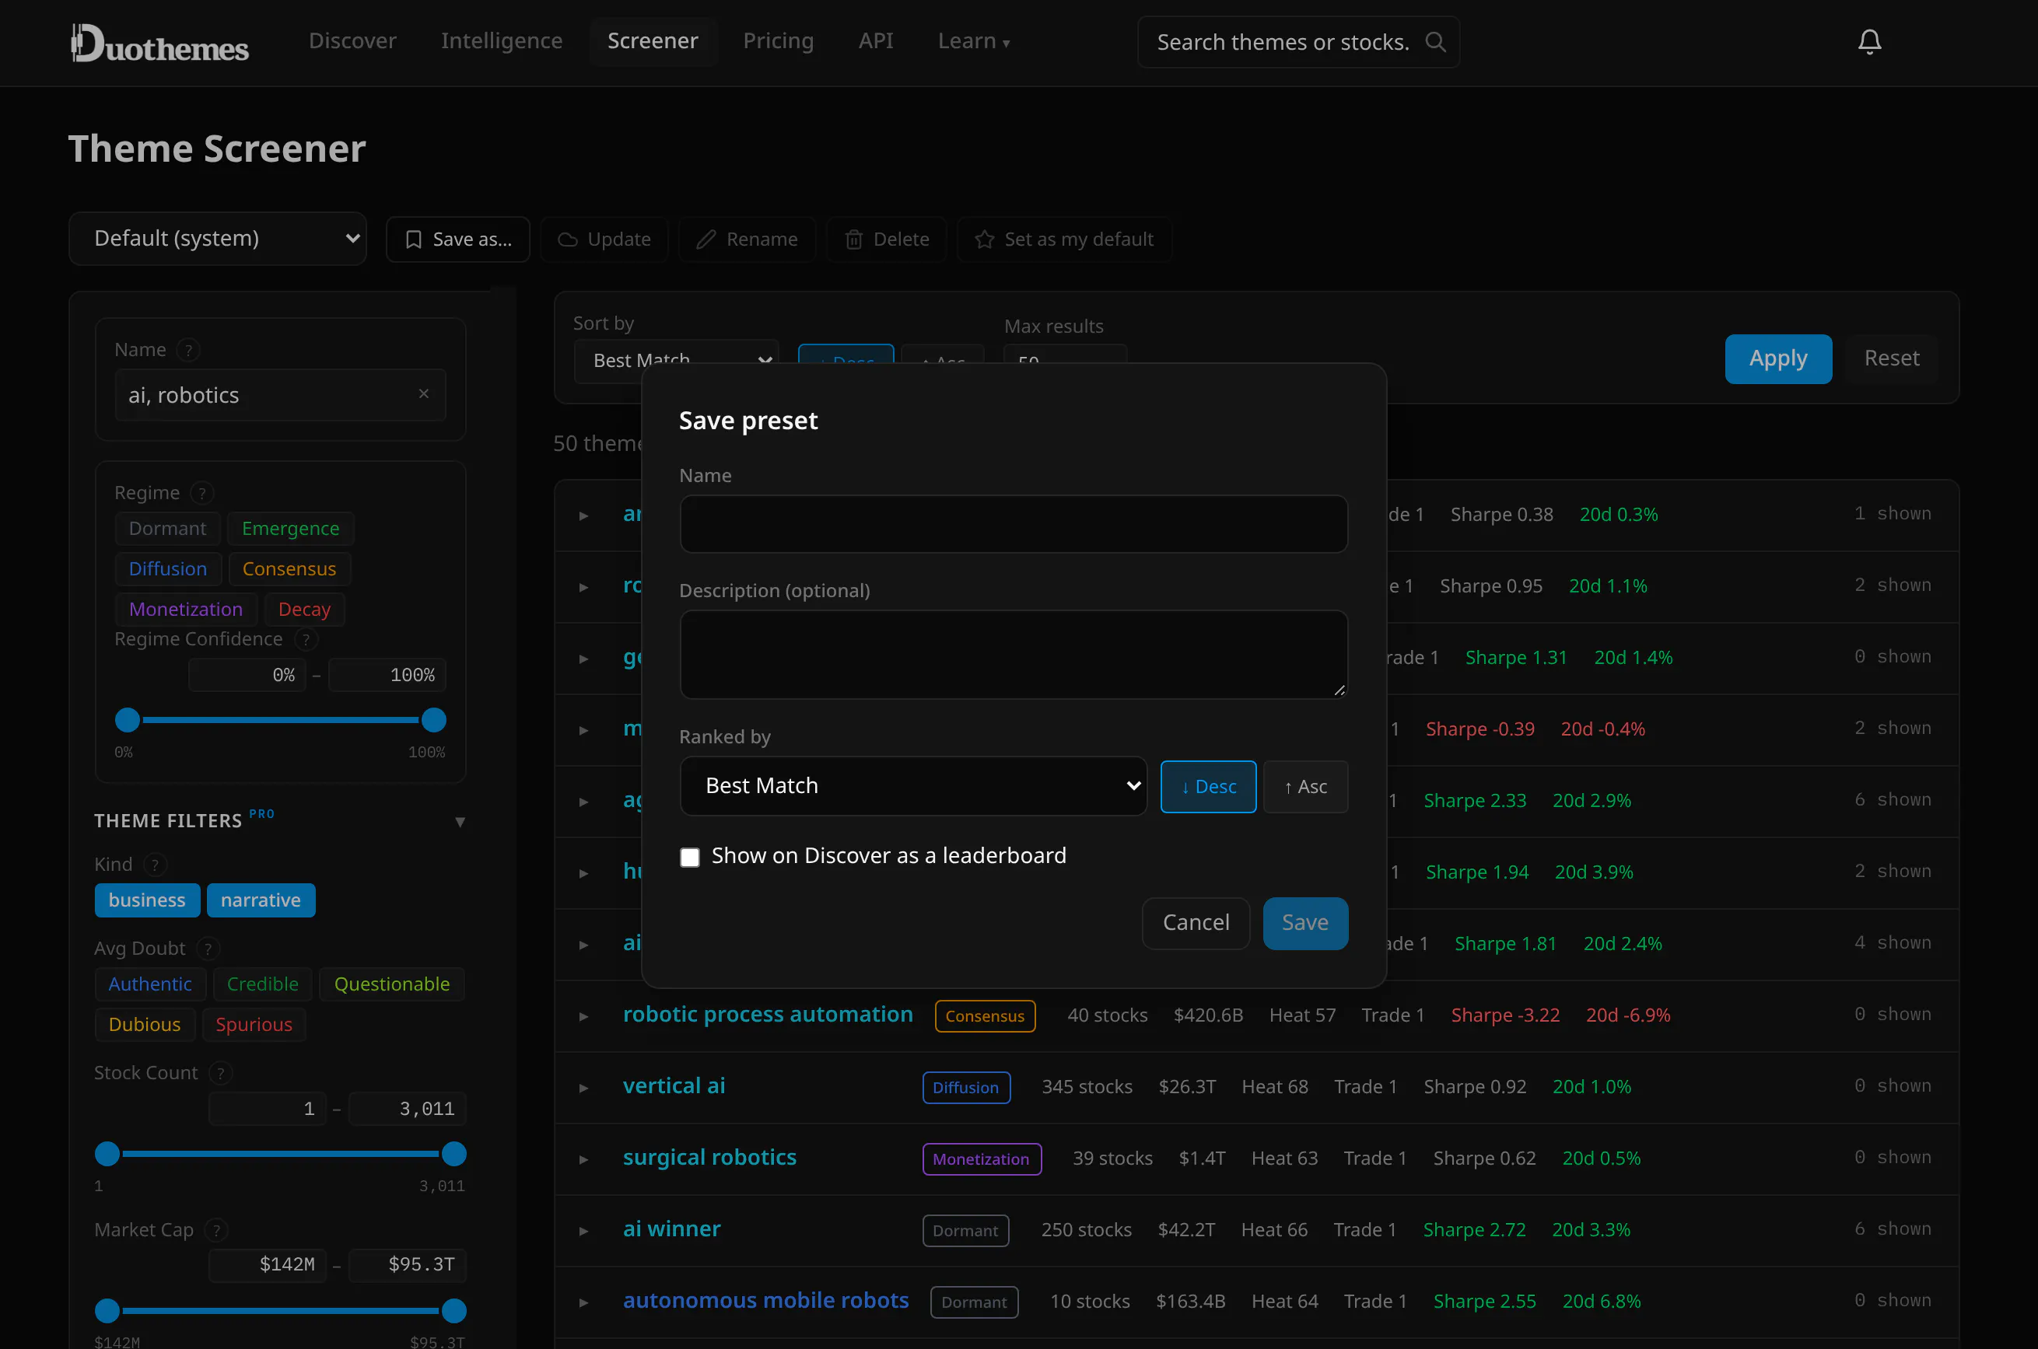Open the Default (system) preset dropdown
Image resolution: width=2038 pixels, height=1349 pixels.
point(218,239)
